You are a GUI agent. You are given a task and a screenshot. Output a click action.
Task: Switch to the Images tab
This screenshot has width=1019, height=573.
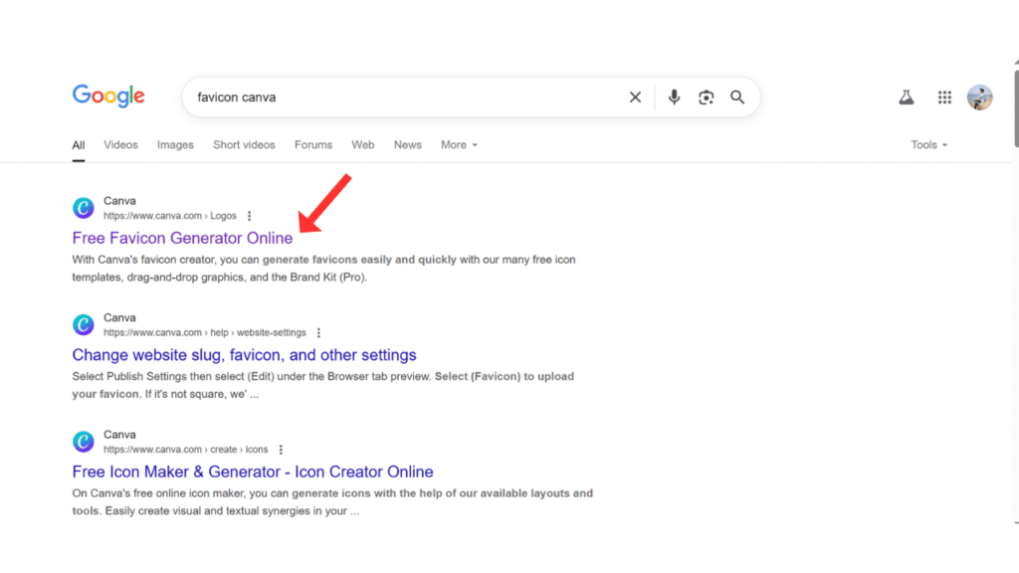click(x=175, y=144)
